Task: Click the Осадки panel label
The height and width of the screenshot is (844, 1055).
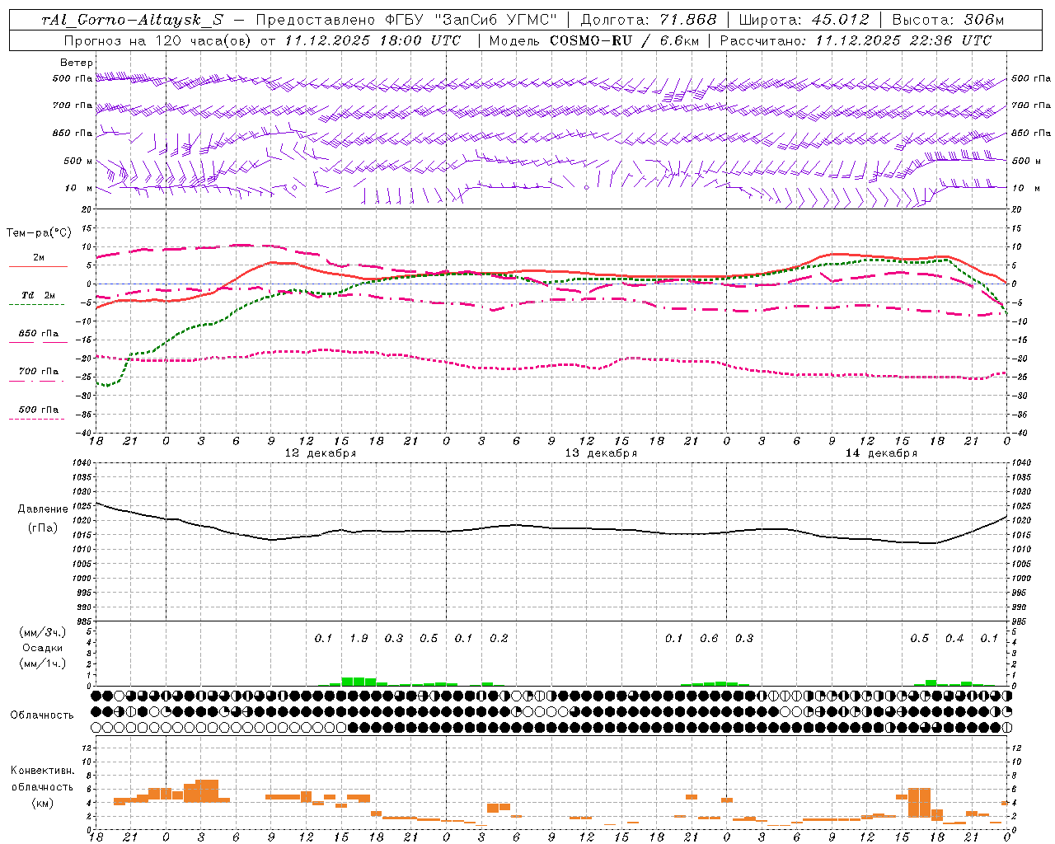Action: (x=43, y=648)
